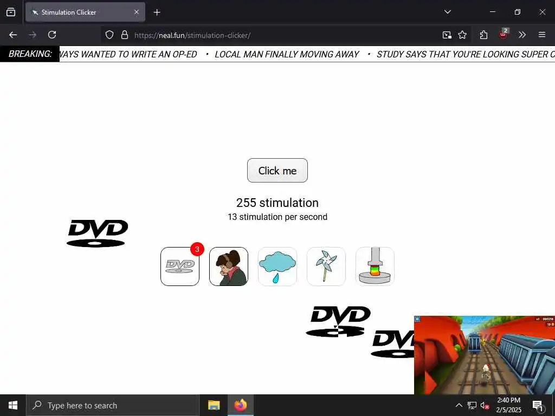The height and width of the screenshot is (416, 555).
Task: Open the notification center
Action: (538, 405)
